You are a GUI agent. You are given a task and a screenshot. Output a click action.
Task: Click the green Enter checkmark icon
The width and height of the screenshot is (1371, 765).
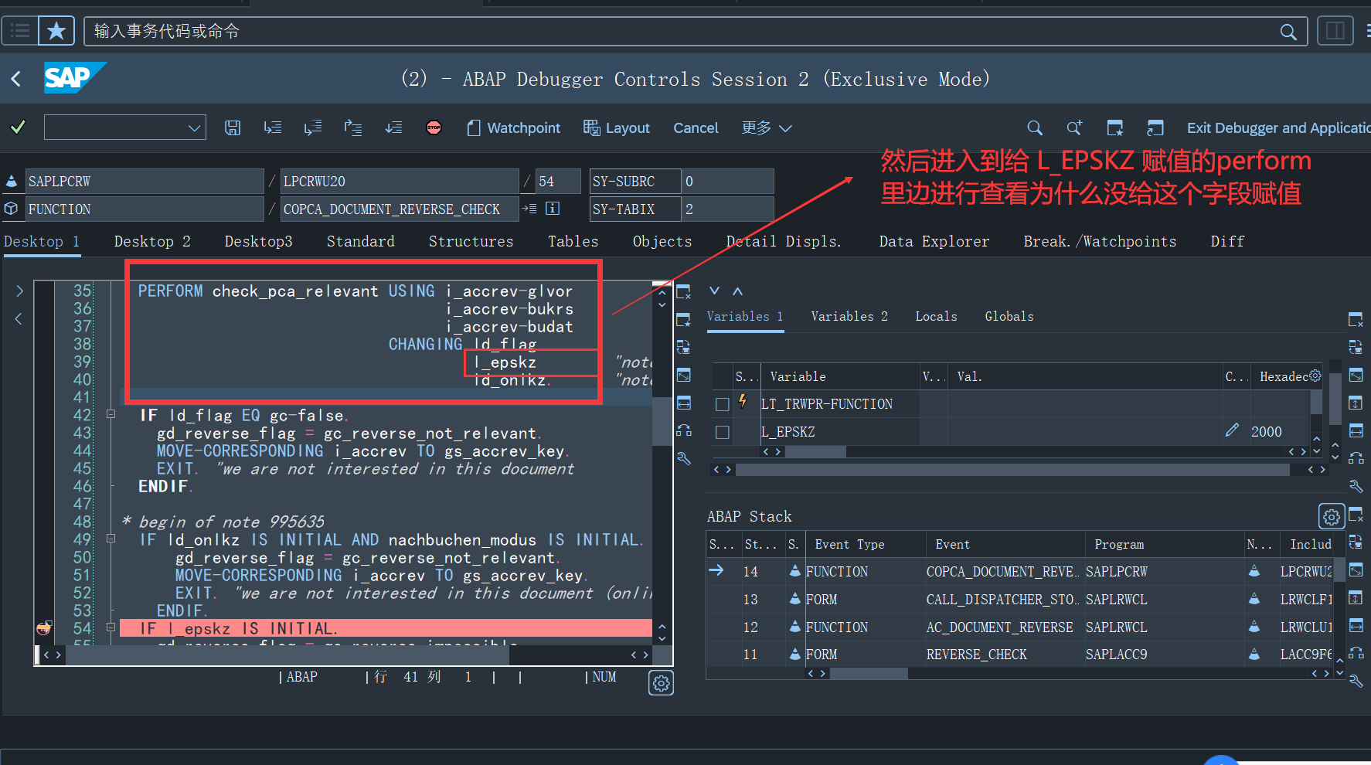(18, 127)
